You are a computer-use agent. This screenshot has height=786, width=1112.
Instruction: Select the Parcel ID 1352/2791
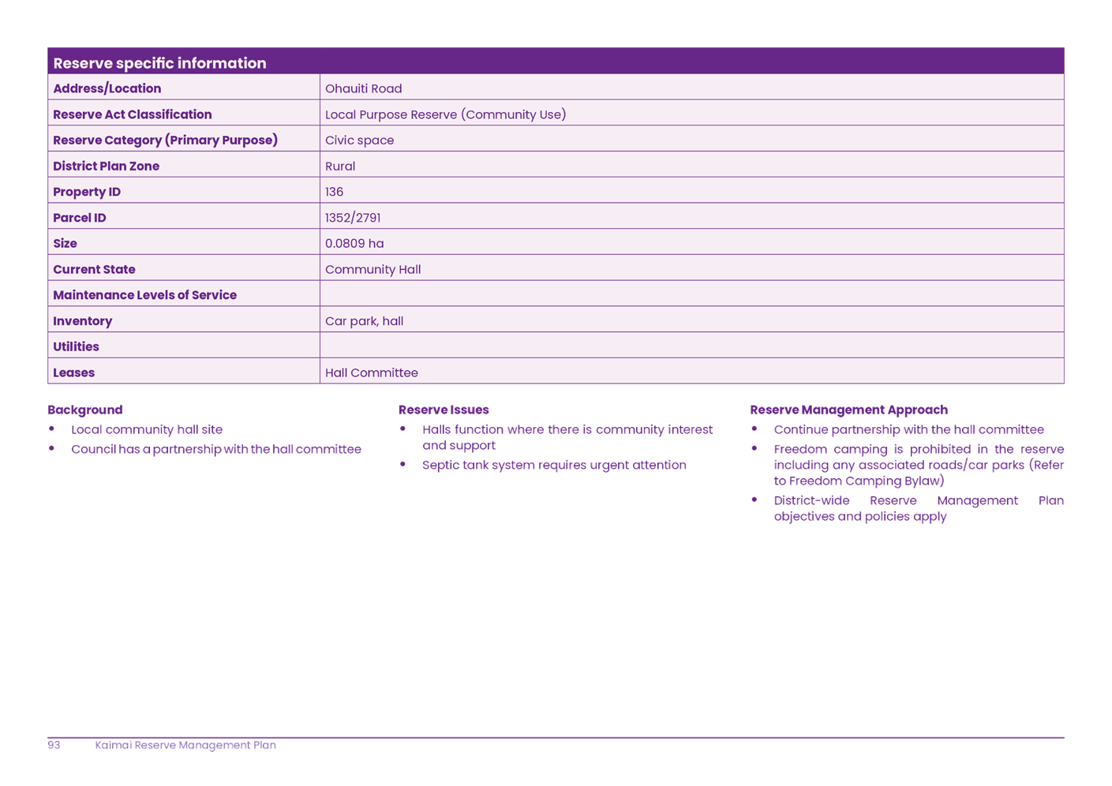tap(353, 217)
